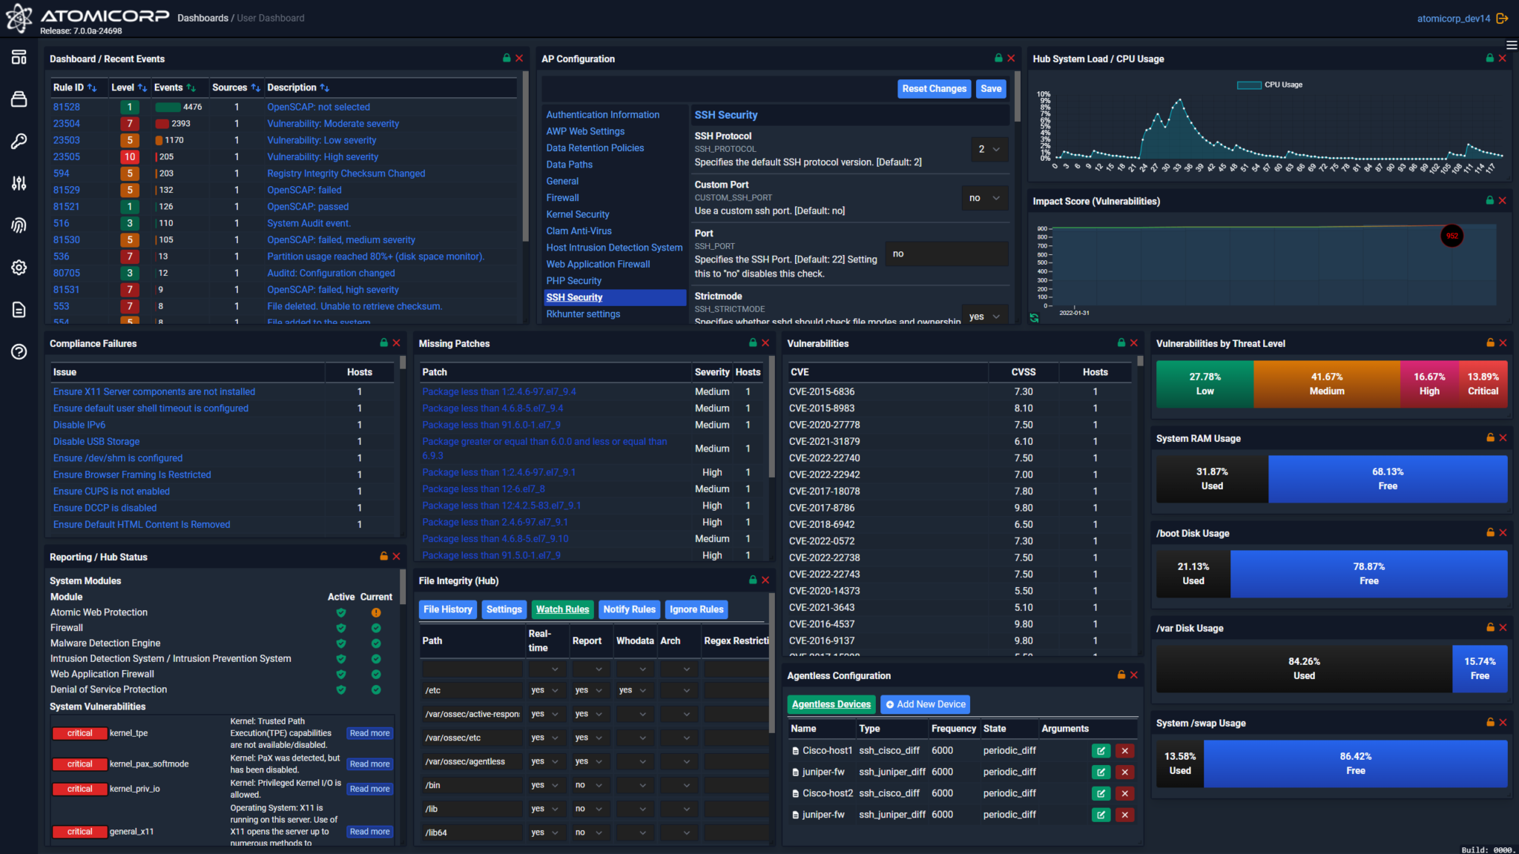Open the Real-time dropdown for the /etc row
This screenshot has width=1519, height=854.
pos(546,690)
